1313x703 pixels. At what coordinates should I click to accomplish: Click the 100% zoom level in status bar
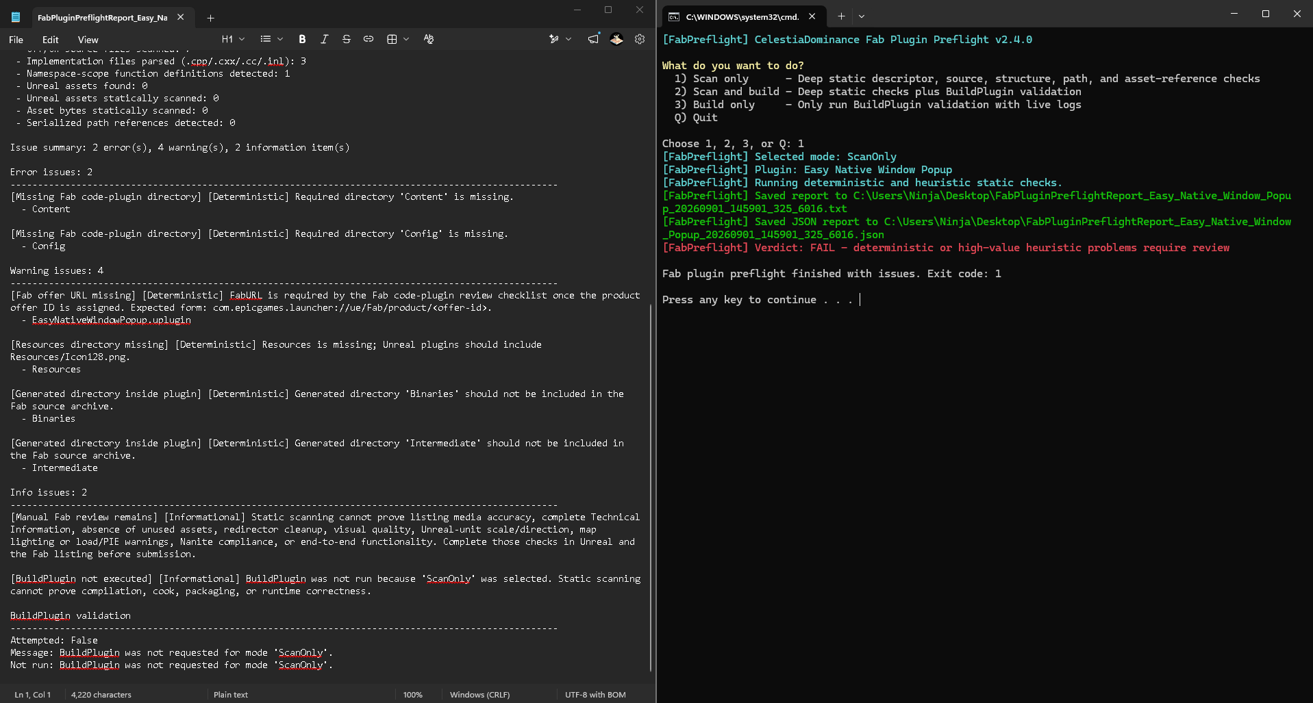pos(412,694)
